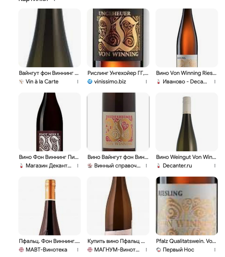Follow 'Pfalz Qualitatswein. Vo...' title link
Screen dimensions: 225x257
point(186,241)
